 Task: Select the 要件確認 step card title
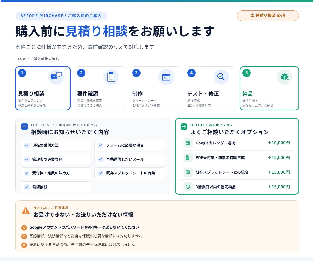tap(88, 94)
